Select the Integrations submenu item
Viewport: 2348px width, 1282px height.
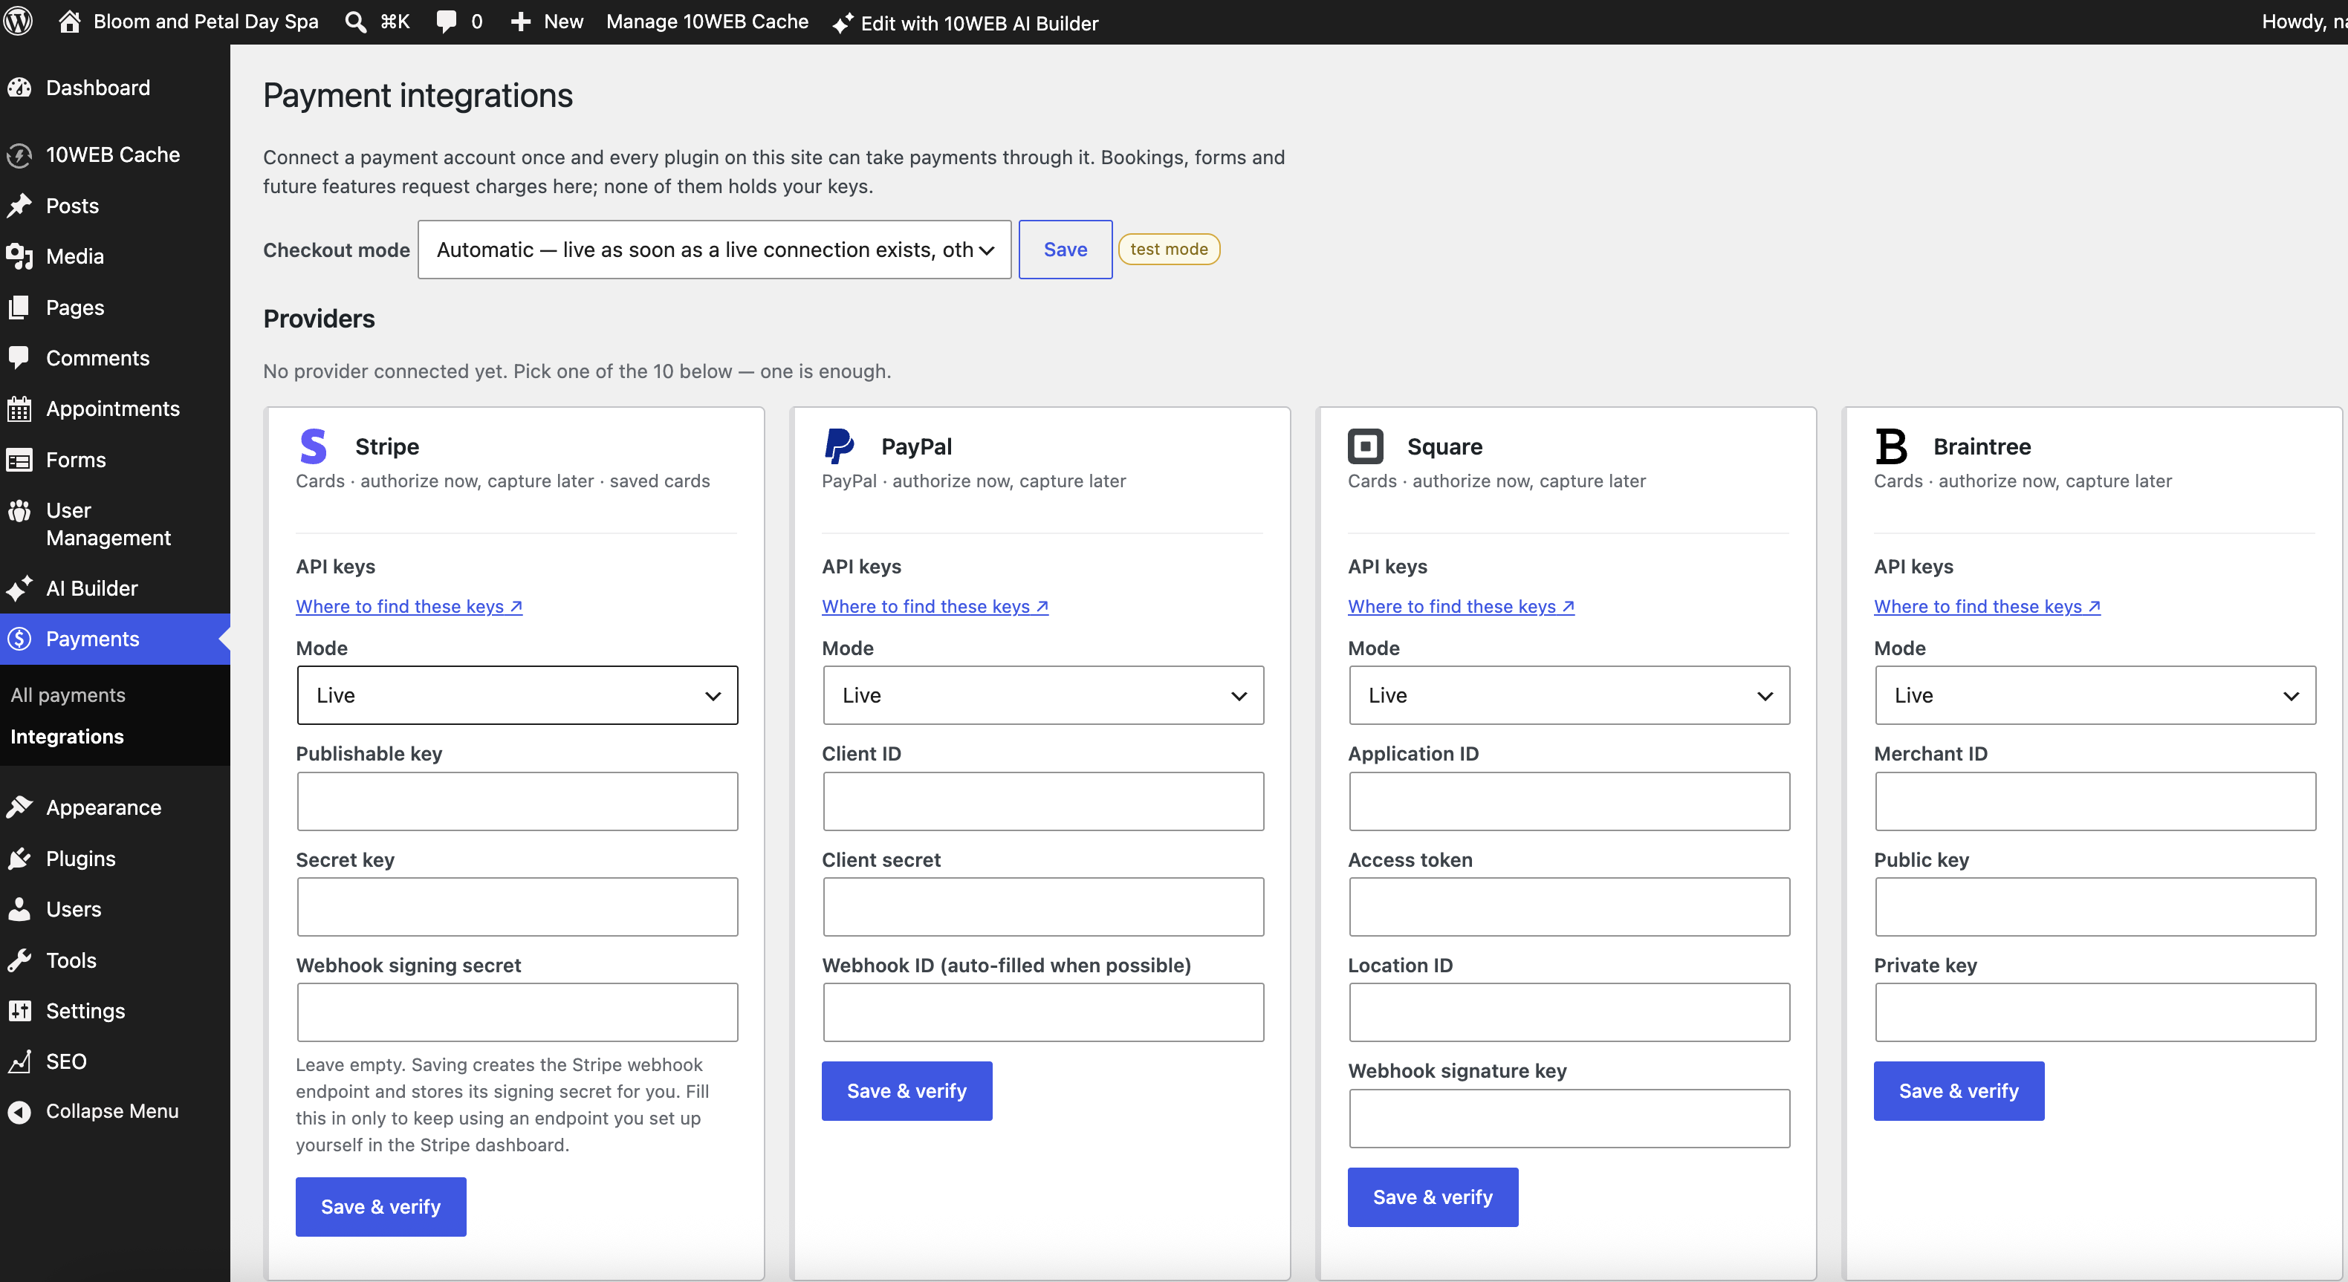pyautogui.click(x=68, y=736)
